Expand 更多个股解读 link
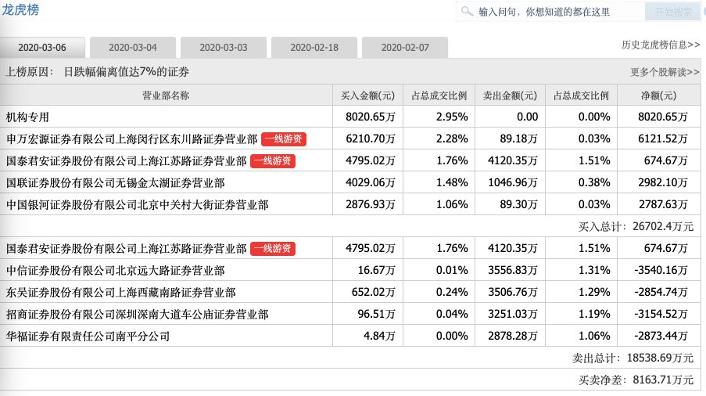 [x=665, y=72]
